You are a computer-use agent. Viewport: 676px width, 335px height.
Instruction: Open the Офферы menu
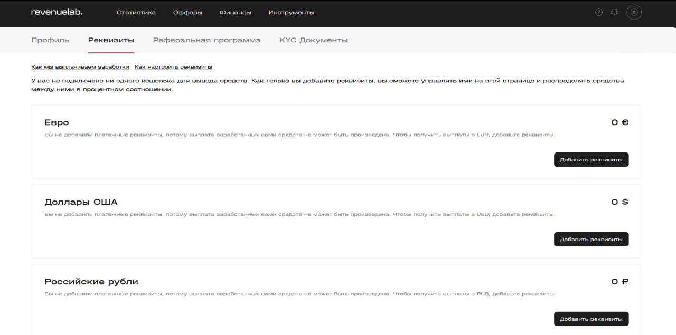pyautogui.click(x=187, y=13)
